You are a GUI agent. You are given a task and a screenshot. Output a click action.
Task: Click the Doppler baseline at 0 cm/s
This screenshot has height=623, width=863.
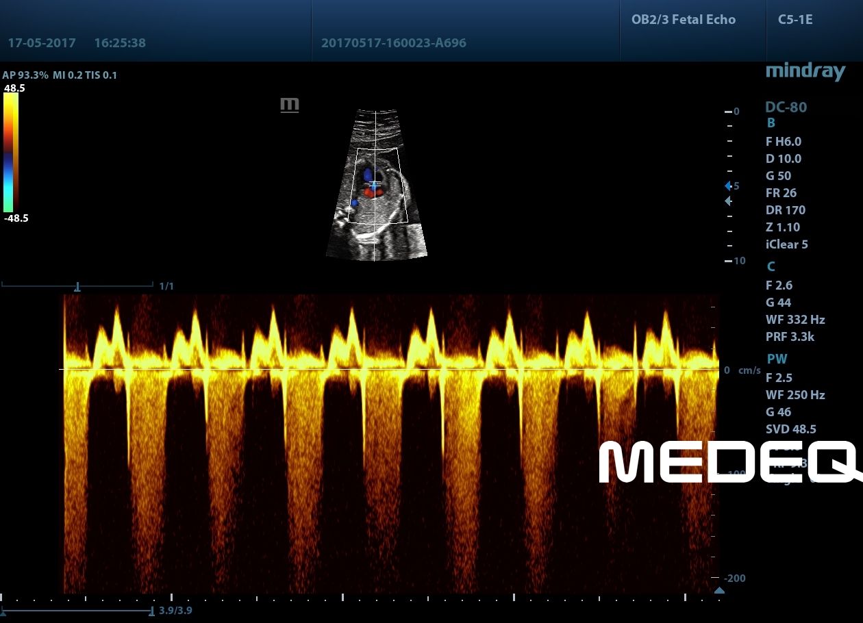coord(390,370)
